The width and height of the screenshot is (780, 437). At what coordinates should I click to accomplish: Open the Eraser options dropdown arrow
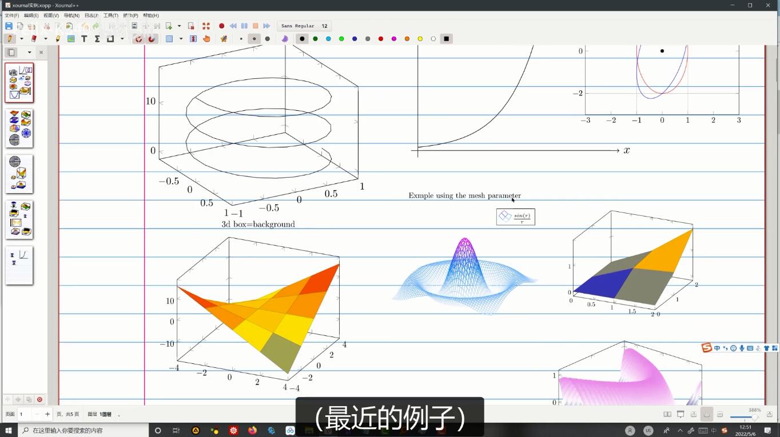click(46, 39)
